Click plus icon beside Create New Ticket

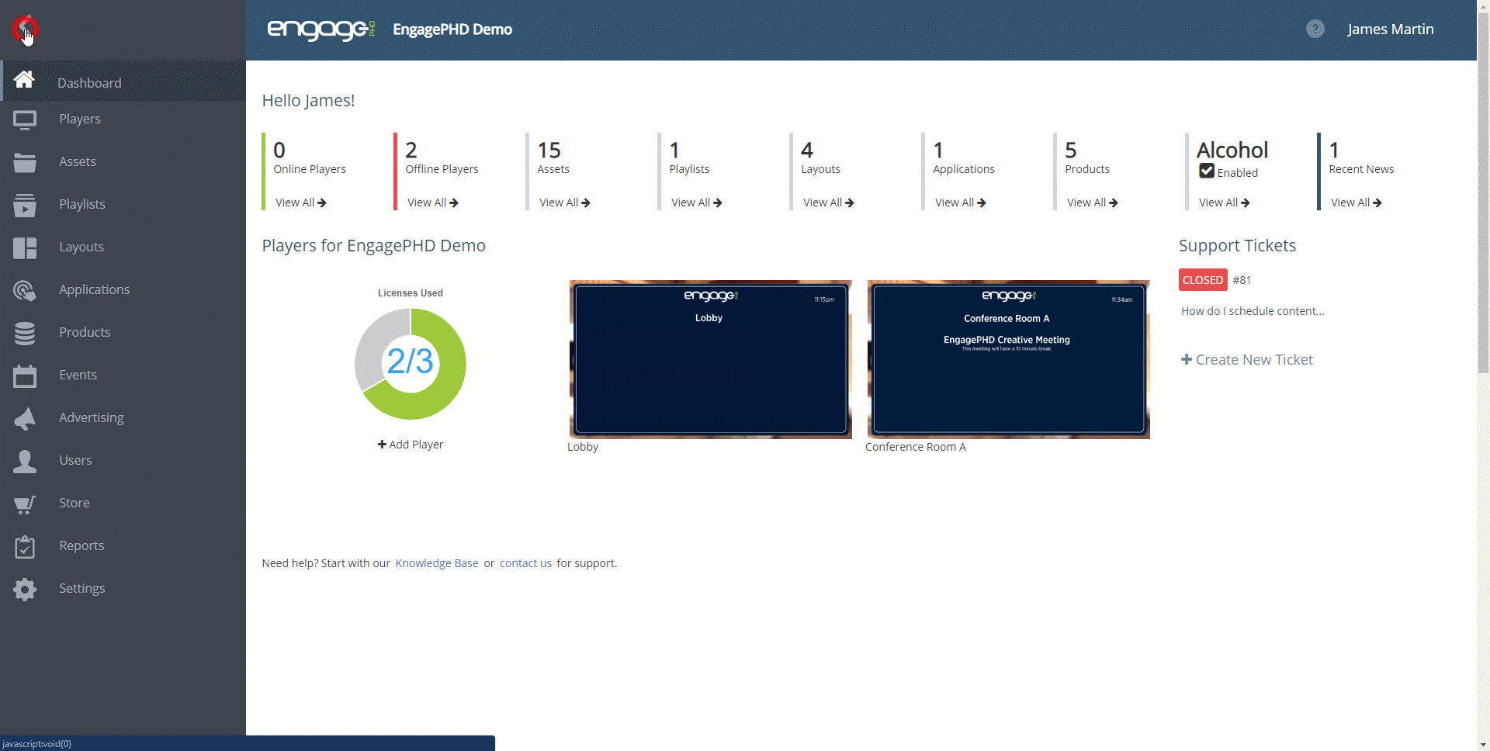coord(1186,359)
